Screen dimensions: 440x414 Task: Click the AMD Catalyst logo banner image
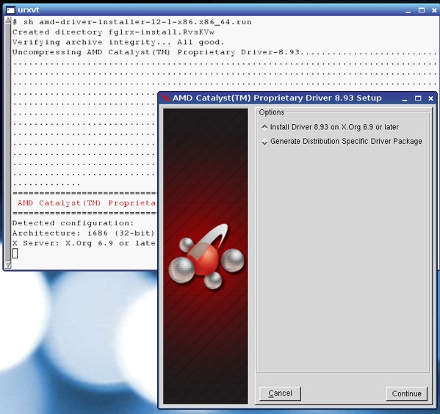click(206, 256)
